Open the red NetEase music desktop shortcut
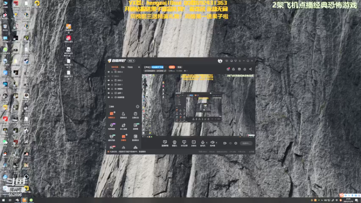The height and width of the screenshot is (203, 361). tap(69, 38)
